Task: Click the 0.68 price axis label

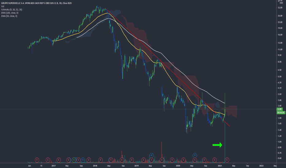Action: click(280, 158)
